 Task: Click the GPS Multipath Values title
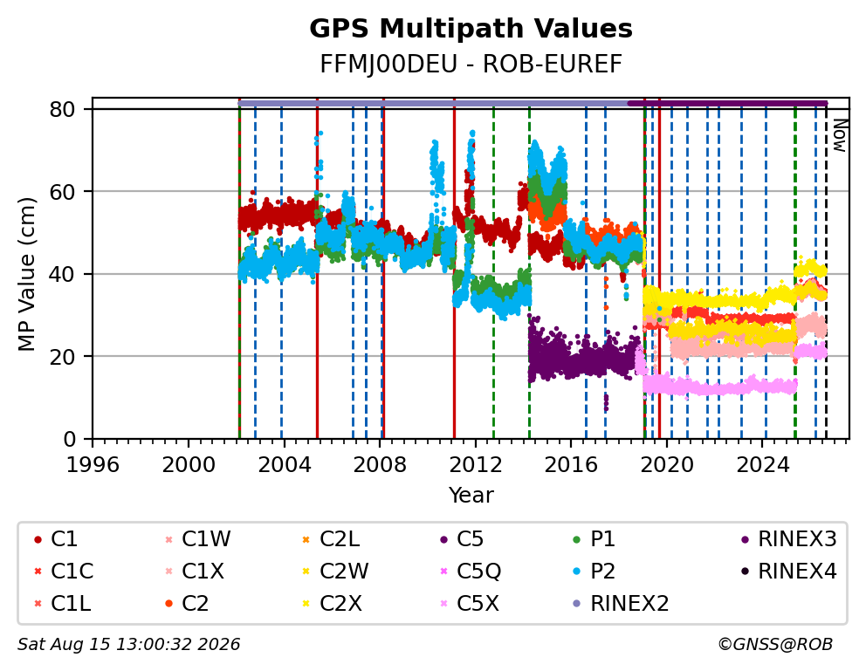click(471, 29)
